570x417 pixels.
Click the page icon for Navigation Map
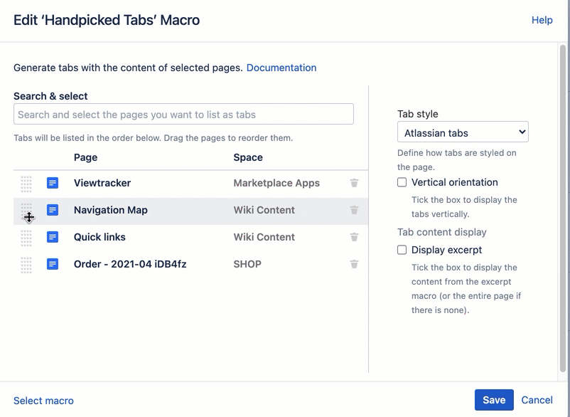pos(53,210)
